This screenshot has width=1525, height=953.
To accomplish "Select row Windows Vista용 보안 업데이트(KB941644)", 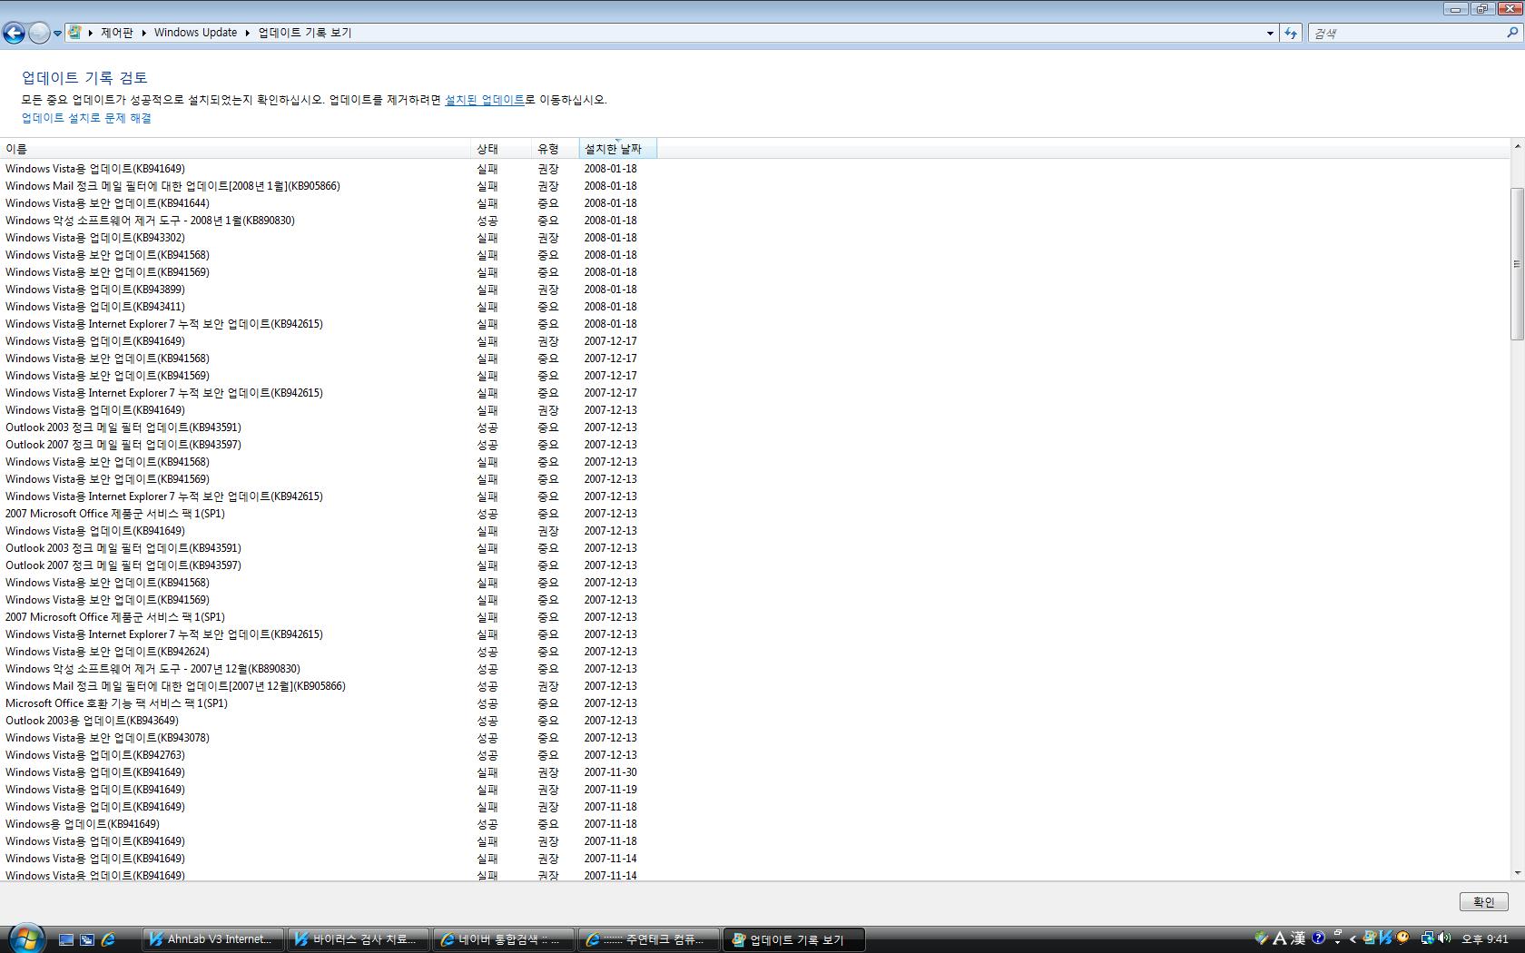I will pyautogui.click(x=330, y=203).
